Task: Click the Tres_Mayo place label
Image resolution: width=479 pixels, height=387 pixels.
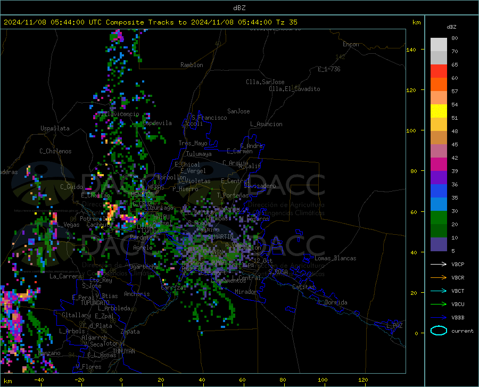Action: click(193, 143)
